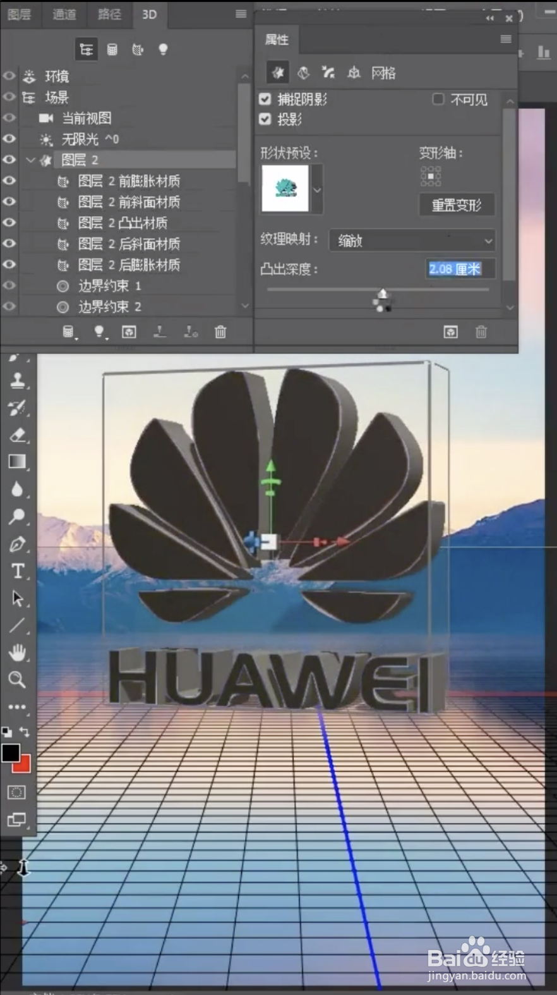This screenshot has height=995, width=557.
Task: Filter 3D panel by materials
Action: [137, 49]
